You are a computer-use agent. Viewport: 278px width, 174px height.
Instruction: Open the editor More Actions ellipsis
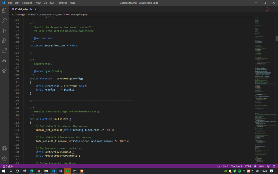pyautogui.click(x=273, y=9)
